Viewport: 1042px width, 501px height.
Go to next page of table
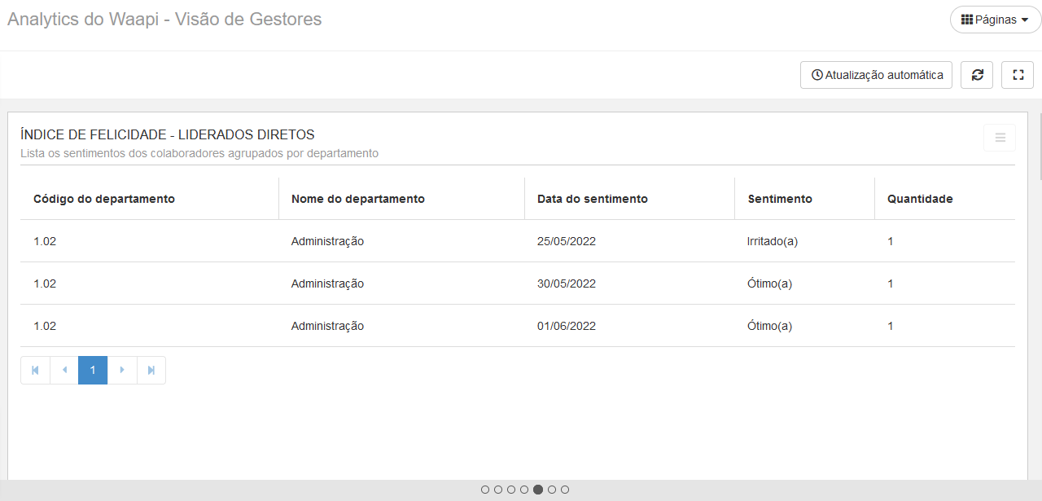pos(122,370)
